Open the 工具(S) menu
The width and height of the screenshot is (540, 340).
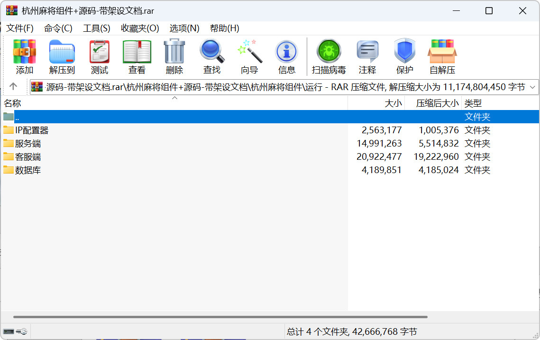pos(96,28)
